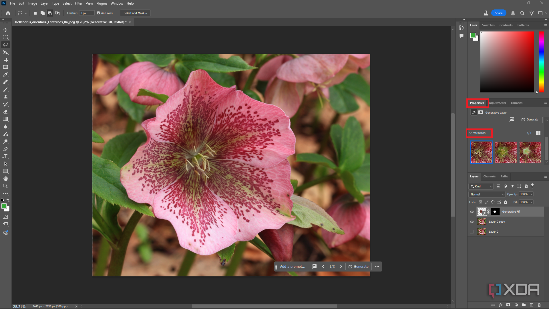The image size is (549, 309).
Task: Select the third generative variation thumbnail
Action: click(x=530, y=152)
